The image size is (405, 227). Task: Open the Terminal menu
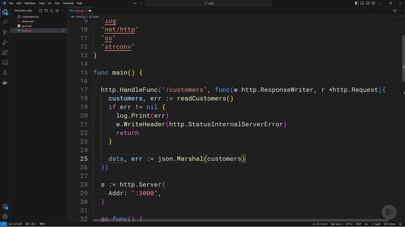(x=68, y=3)
